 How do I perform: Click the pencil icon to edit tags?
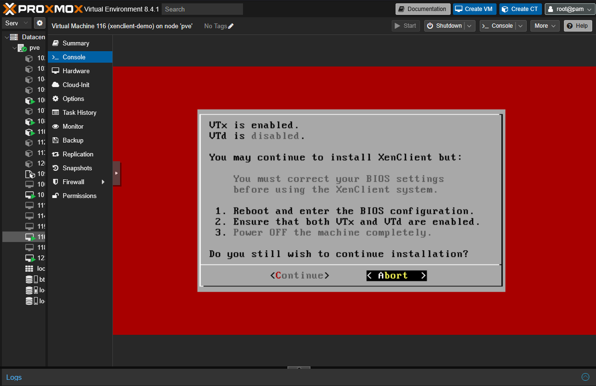coord(231,26)
